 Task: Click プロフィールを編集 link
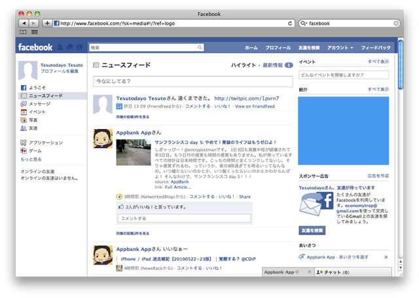click(60, 71)
